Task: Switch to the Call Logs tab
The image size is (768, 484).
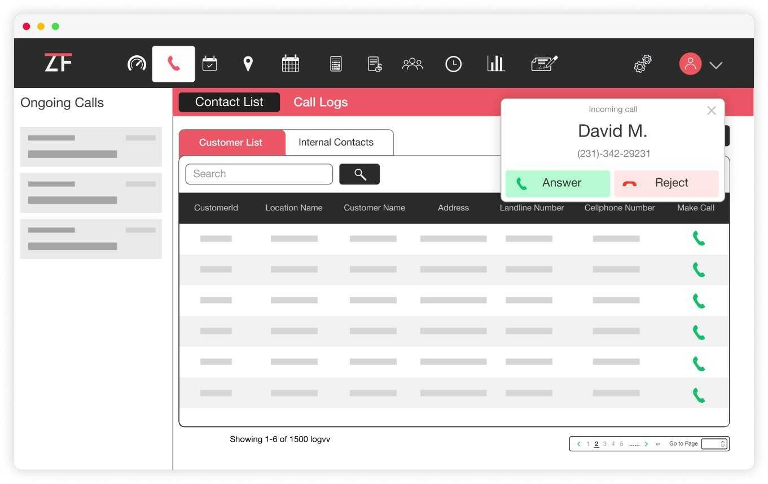Action: pyautogui.click(x=320, y=102)
